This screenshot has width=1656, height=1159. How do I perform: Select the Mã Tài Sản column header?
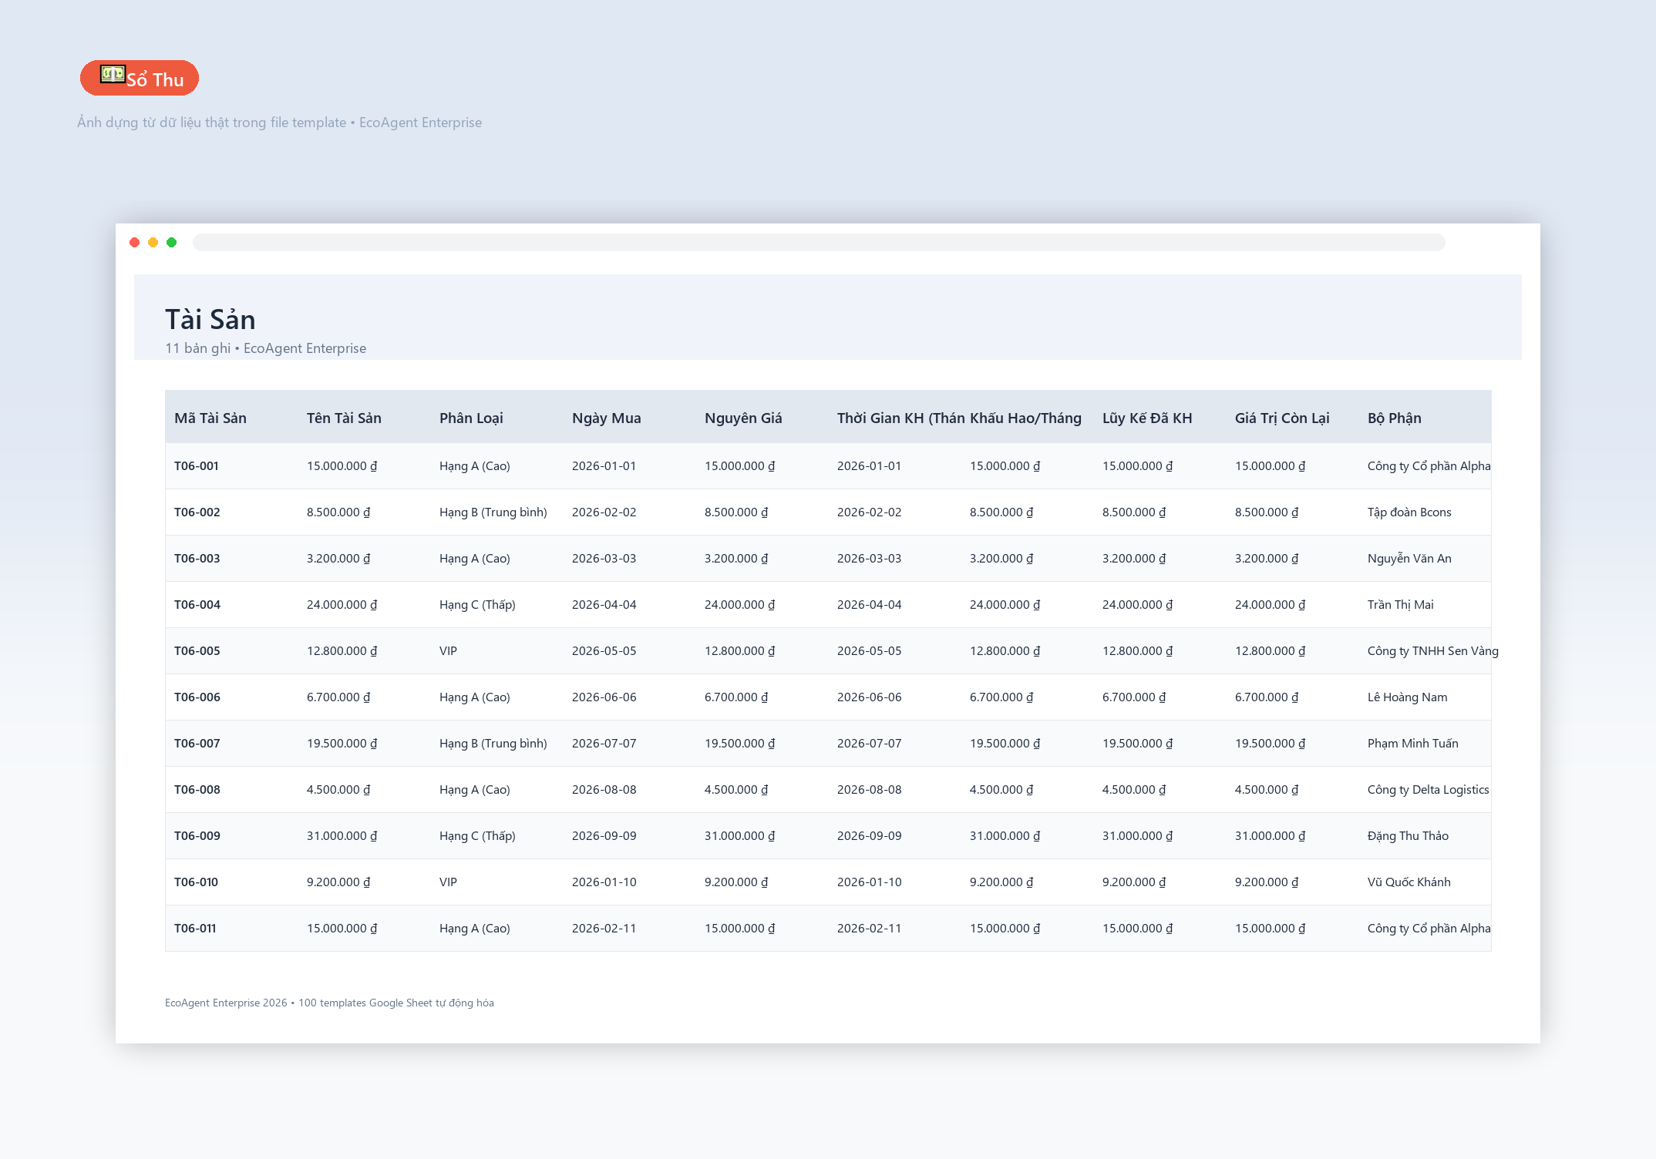click(x=210, y=418)
